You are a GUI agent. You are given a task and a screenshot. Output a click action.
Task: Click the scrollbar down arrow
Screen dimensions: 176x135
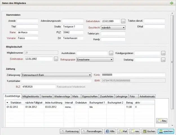coord(172,125)
